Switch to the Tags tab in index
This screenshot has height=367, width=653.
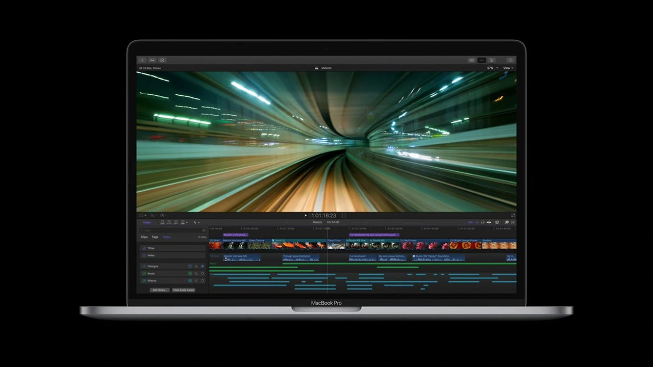(x=155, y=237)
